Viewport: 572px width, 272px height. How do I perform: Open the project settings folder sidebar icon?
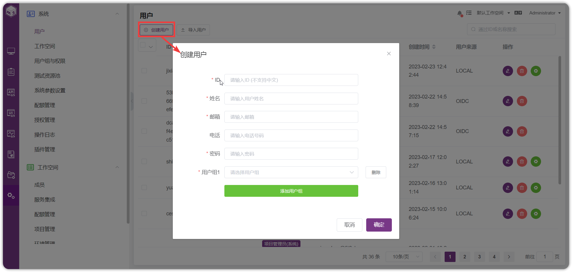click(x=11, y=175)
